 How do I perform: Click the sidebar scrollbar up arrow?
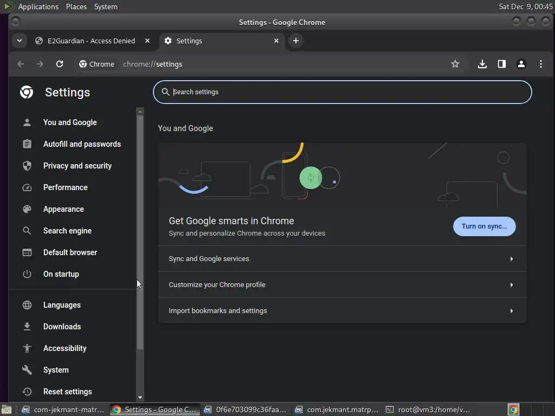tap(140, 112)
